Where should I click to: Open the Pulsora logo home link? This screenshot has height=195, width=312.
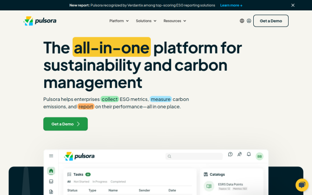[40, 21]
